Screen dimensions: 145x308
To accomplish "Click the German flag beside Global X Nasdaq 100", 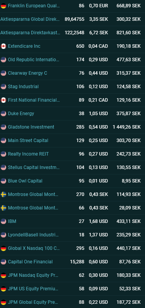I will pos(3,248).
